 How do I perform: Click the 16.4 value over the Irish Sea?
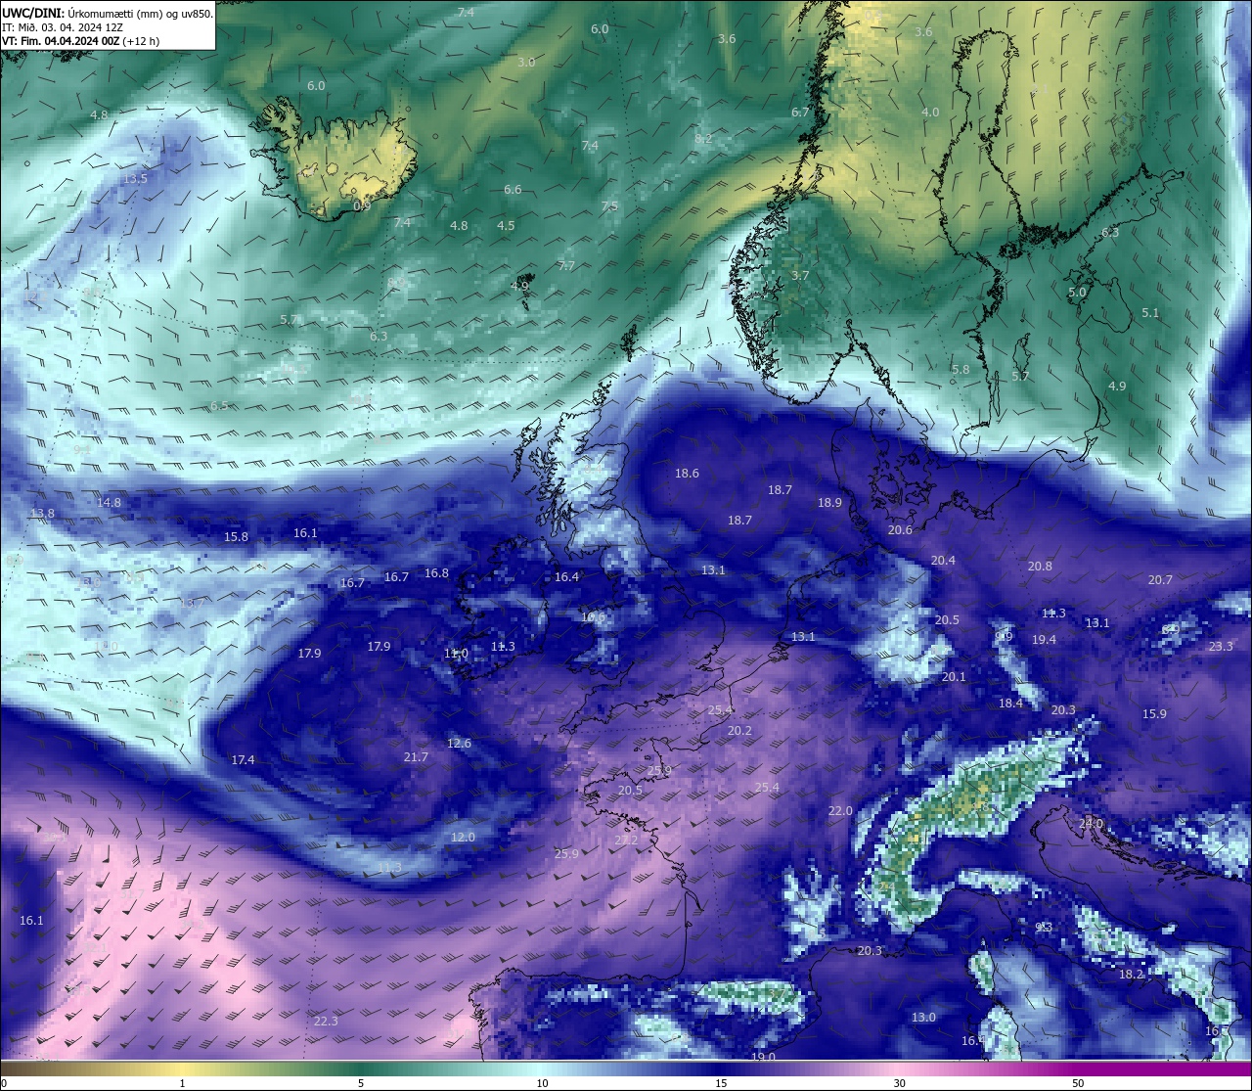(566, 576)
